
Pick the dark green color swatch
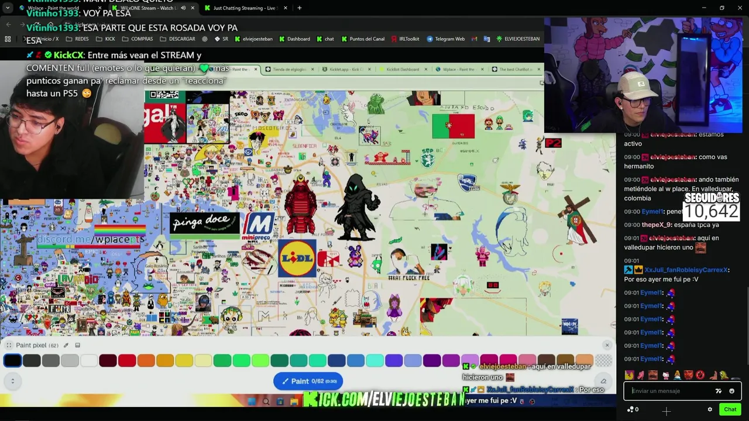(x=279, y=361)
